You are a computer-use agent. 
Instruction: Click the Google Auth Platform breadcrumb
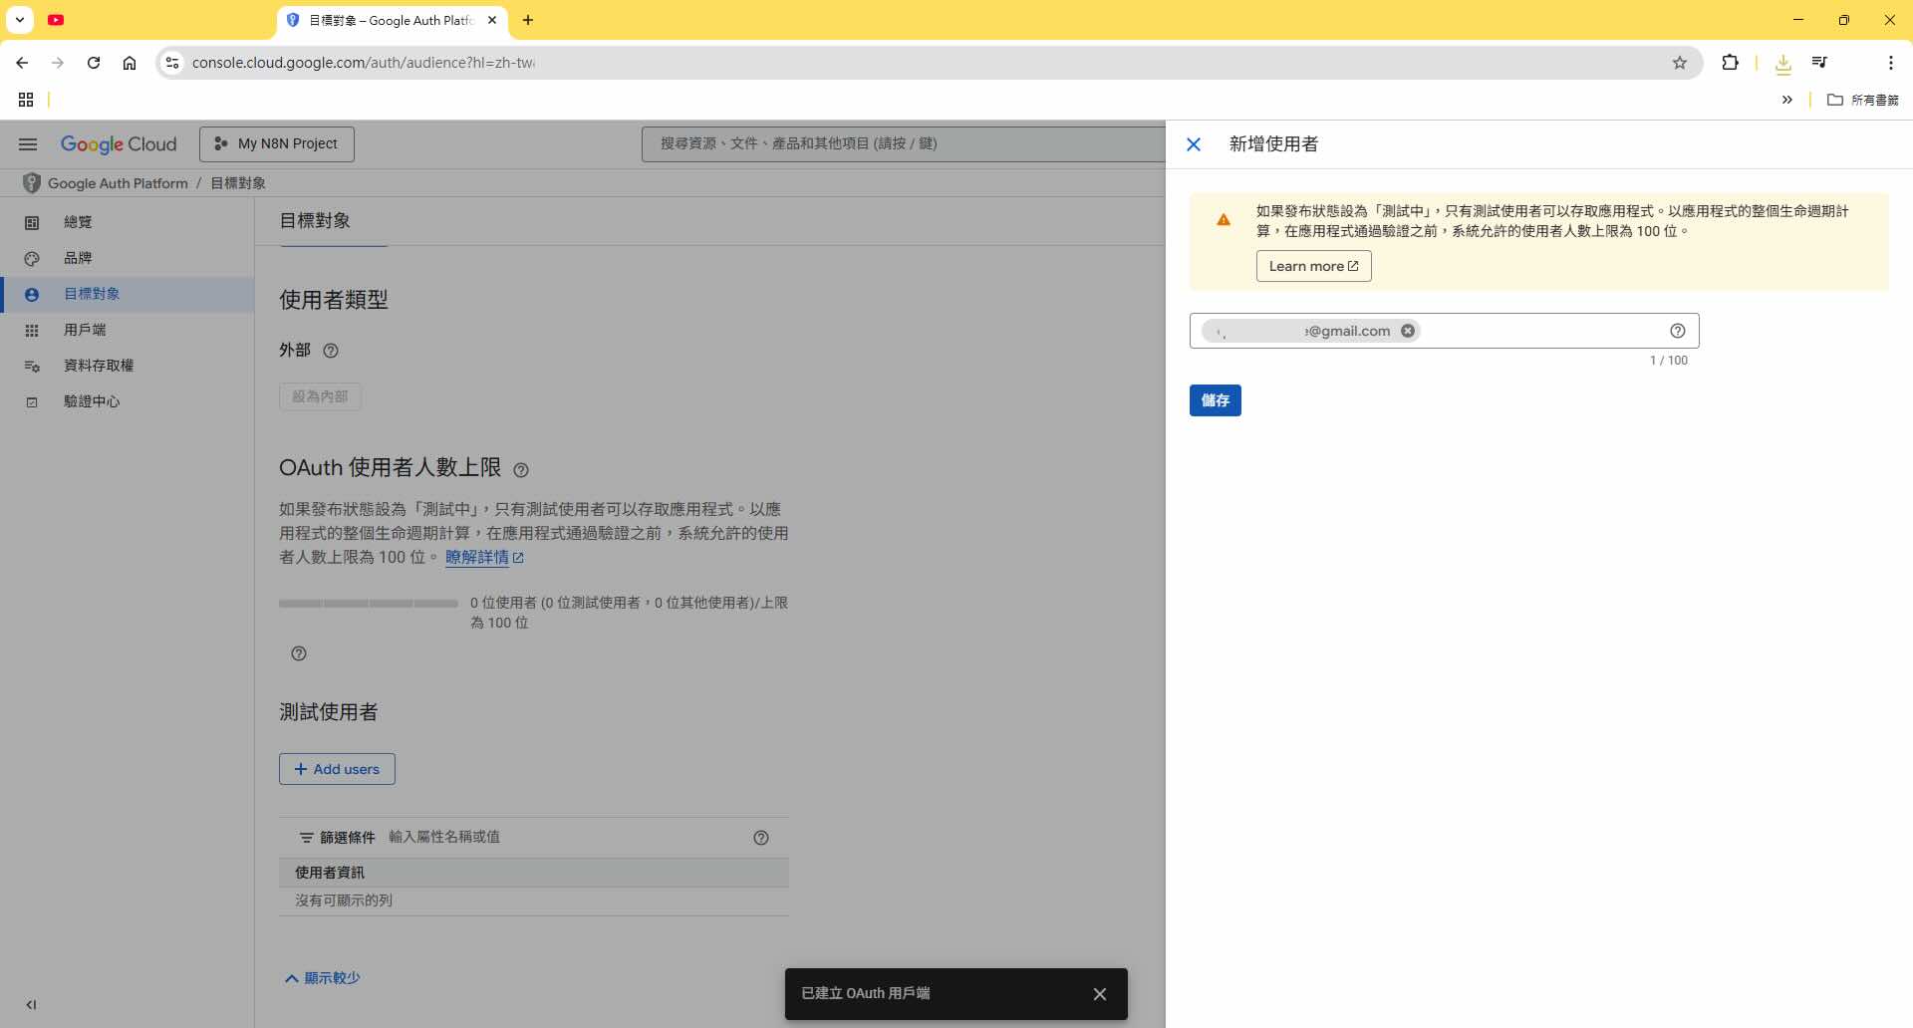pyautogui.click(x=118, y=183)
